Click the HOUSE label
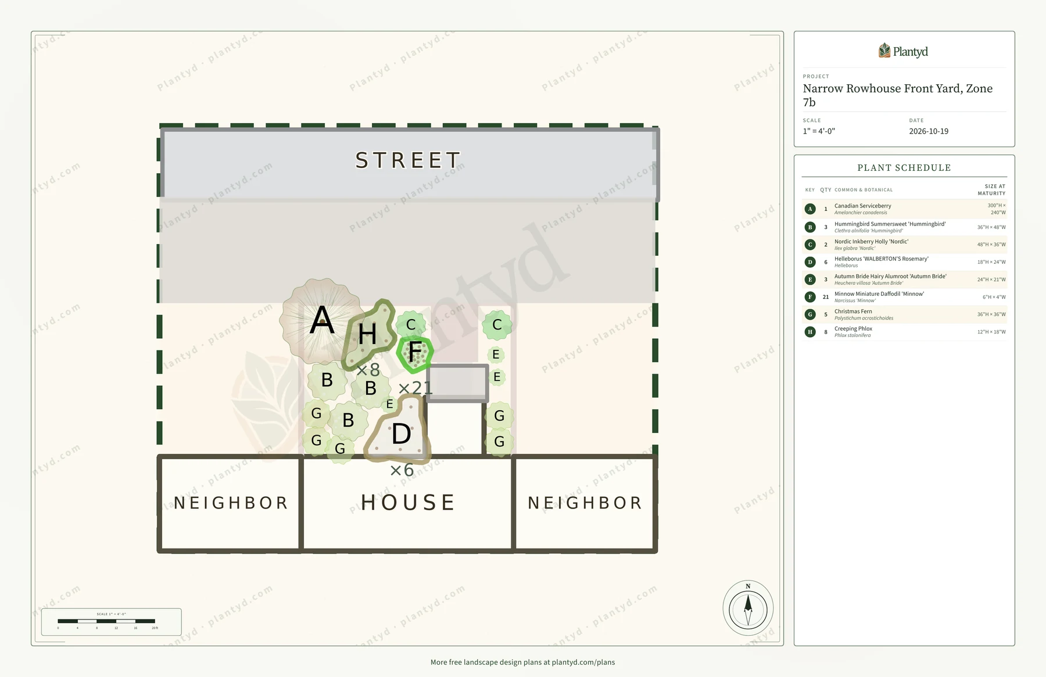Screen dimensions: 1046x677 (407, 502)
